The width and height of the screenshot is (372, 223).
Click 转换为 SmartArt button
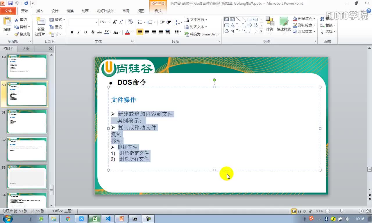click(x=202, y=34)
